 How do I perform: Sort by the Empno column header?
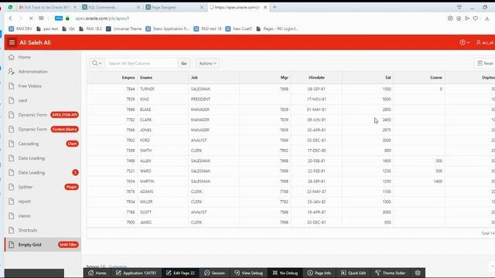(x=128, y=77)
